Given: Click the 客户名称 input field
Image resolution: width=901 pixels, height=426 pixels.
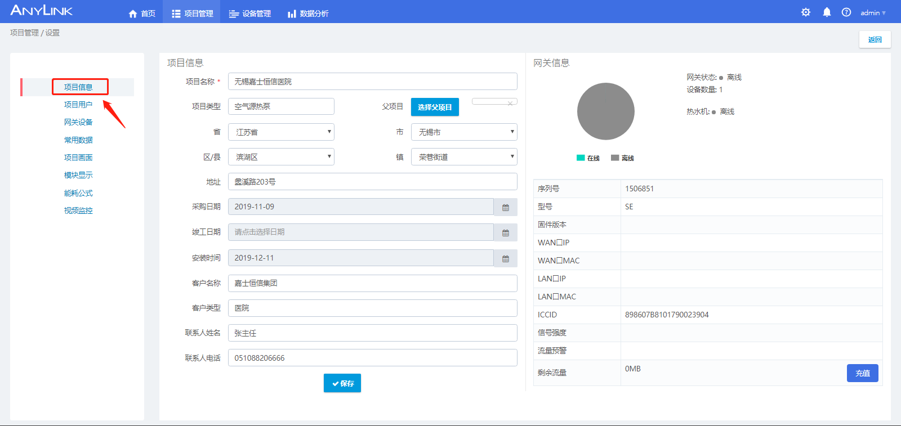Looking at the screenshot, I should (x=373, y=283).
